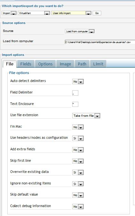Expand Use file extension dropdown

86,116
